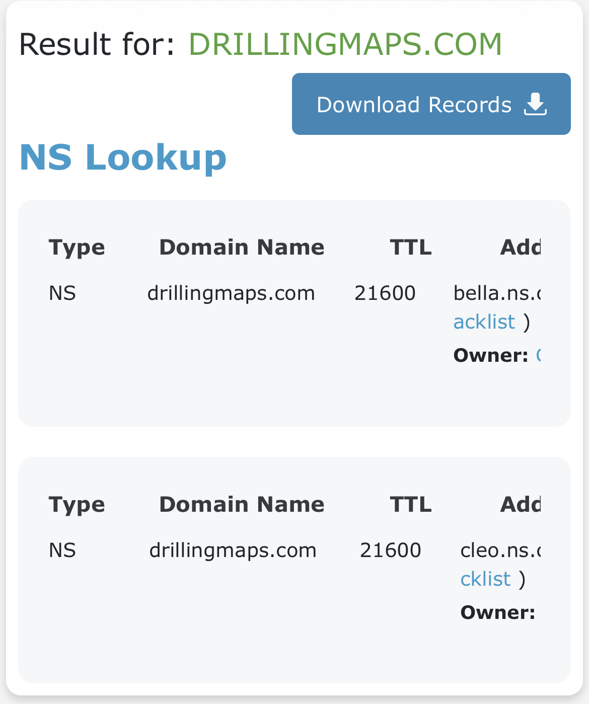Click Domain Name header in cleo record
The width and height of the screenshot is (589, 704).
click(242, 505)
